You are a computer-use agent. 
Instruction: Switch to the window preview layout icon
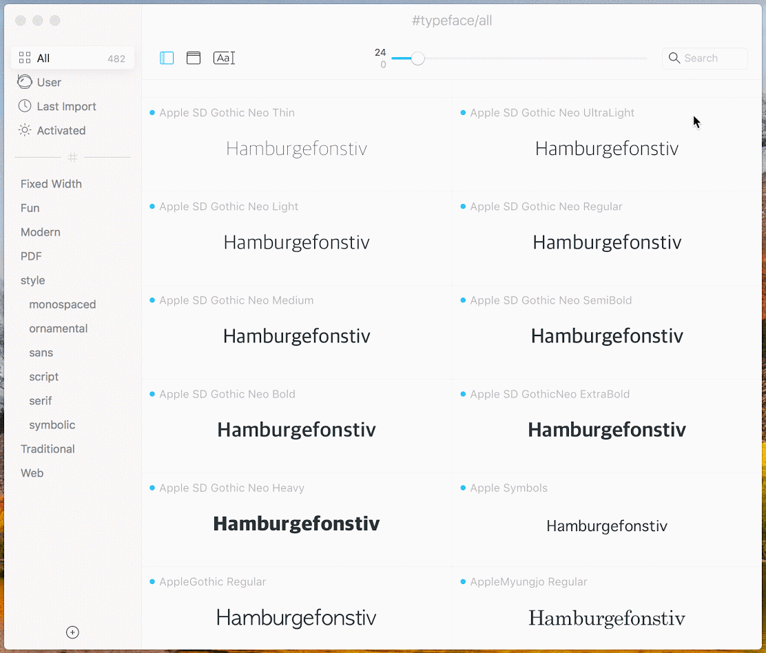(194, 58)
